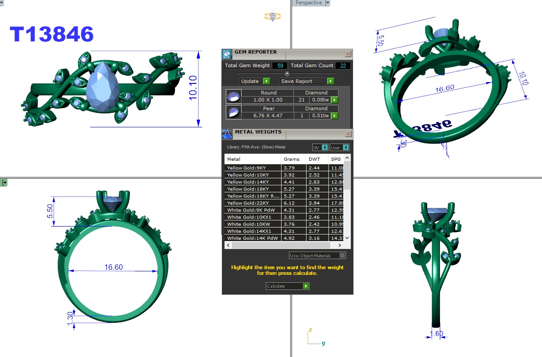Click the Round diamond gem thumbnail
Viewport: 542px width, 357px height.
coord(233,97)
